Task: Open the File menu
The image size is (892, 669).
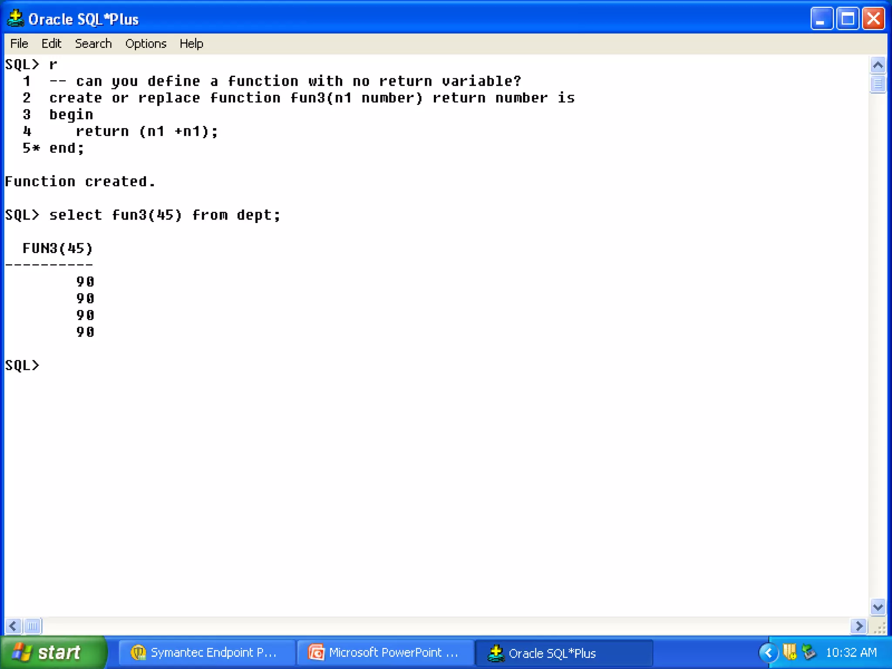Action: 19,44
